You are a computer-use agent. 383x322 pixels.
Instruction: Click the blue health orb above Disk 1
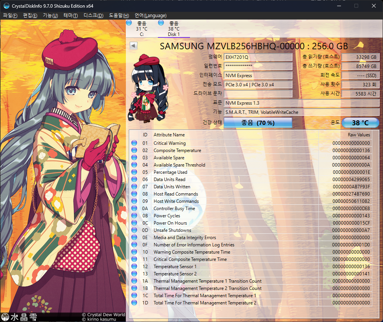[161, 23]
